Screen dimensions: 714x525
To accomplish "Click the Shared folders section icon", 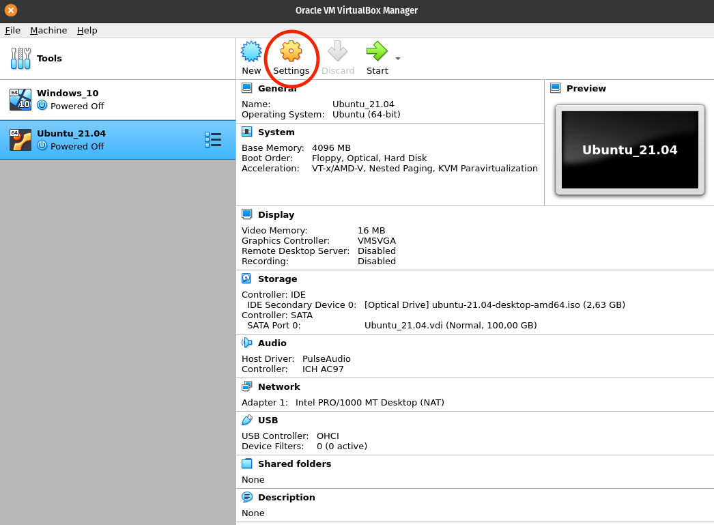I will (246, 464).
